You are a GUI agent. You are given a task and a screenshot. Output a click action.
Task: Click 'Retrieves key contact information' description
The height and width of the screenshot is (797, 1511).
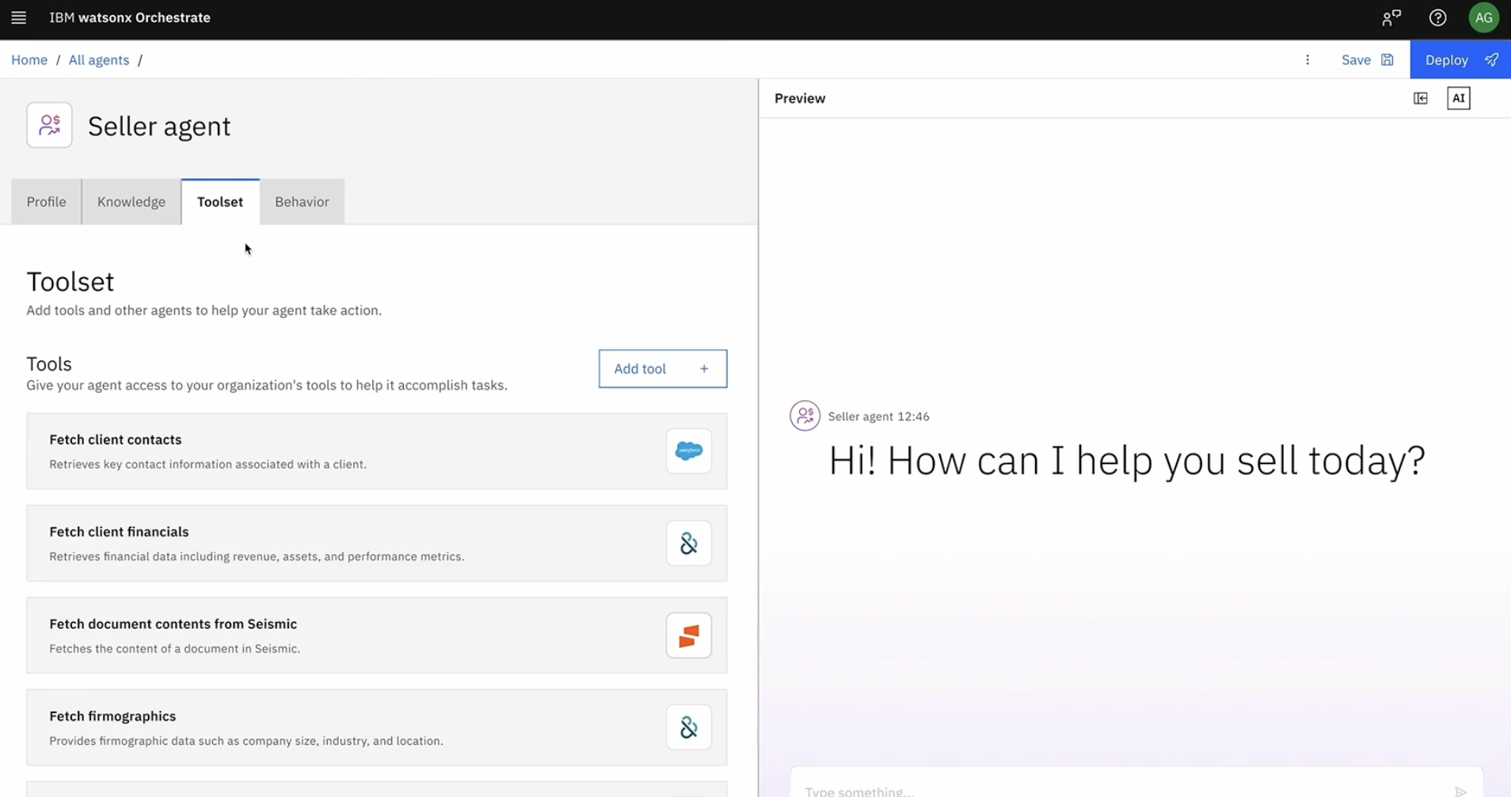(207, 464)
